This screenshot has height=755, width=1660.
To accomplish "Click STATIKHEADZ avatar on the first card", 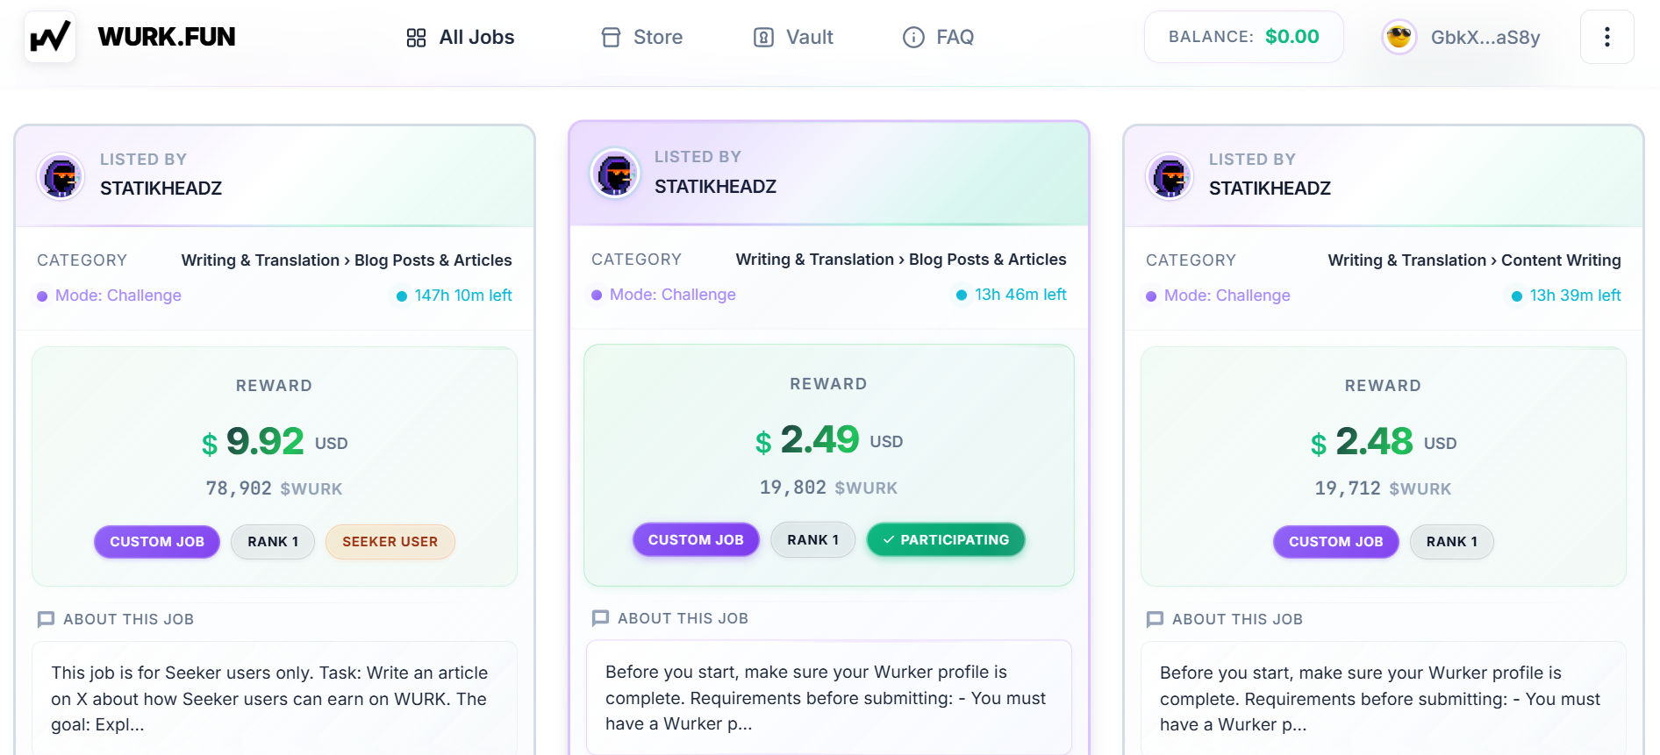I will (x=61, y=176).
